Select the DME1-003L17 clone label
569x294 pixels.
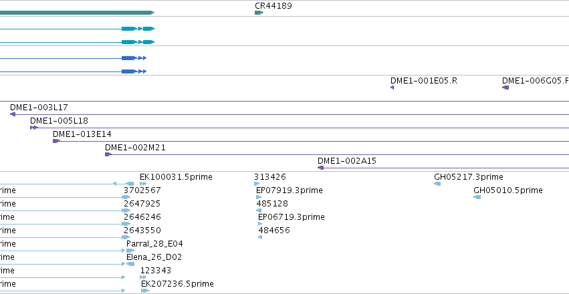pos(39,108)
